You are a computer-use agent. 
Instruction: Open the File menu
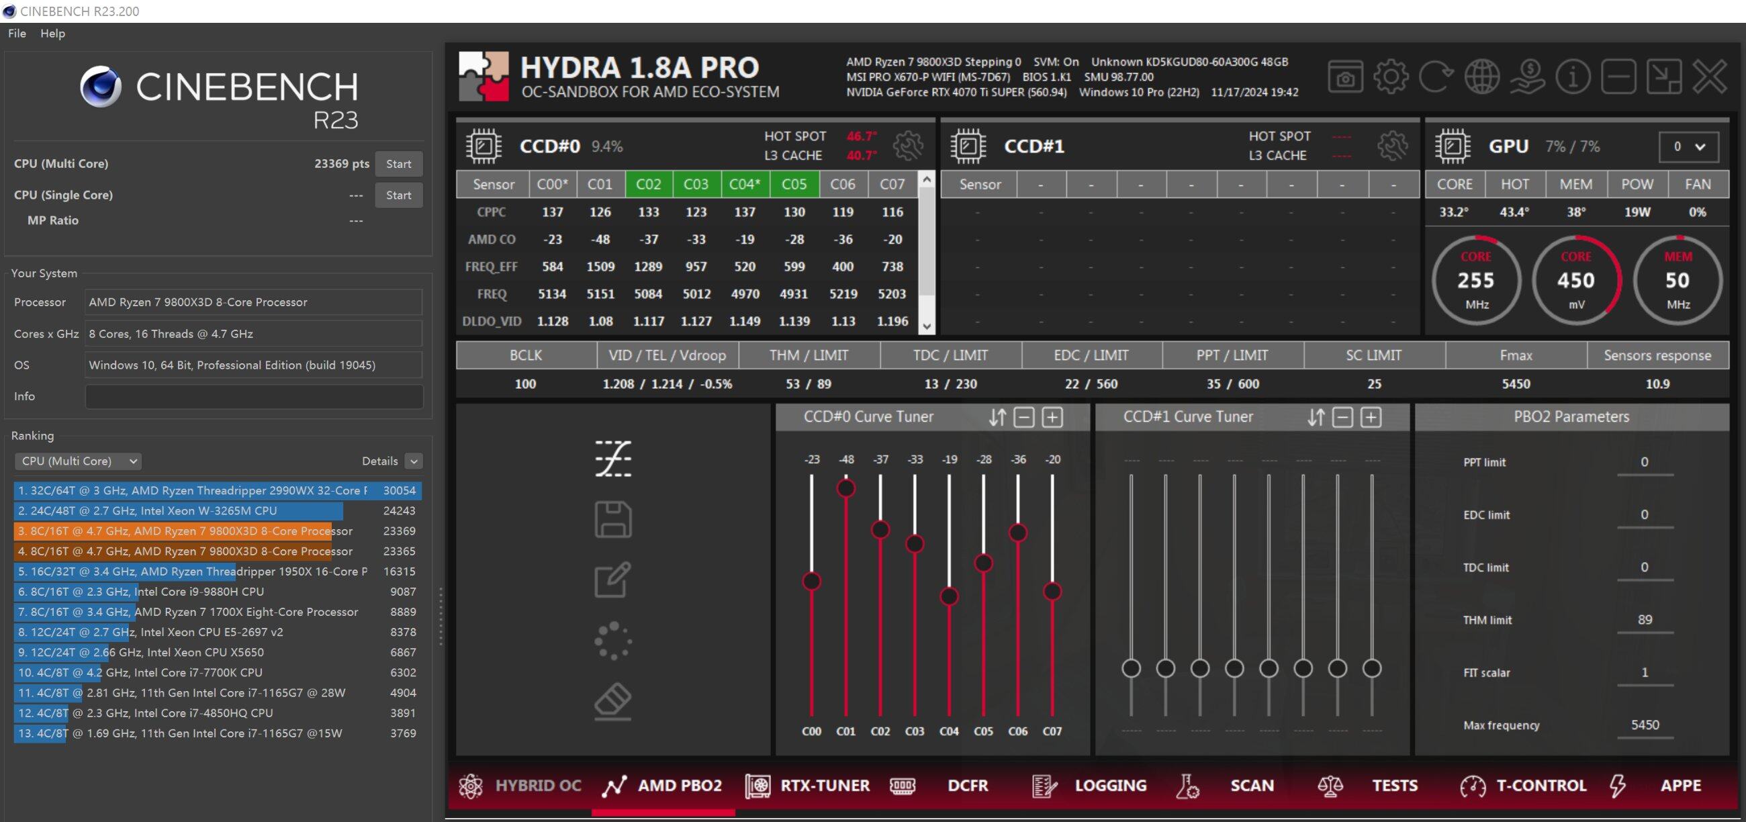tap(17, 33)
